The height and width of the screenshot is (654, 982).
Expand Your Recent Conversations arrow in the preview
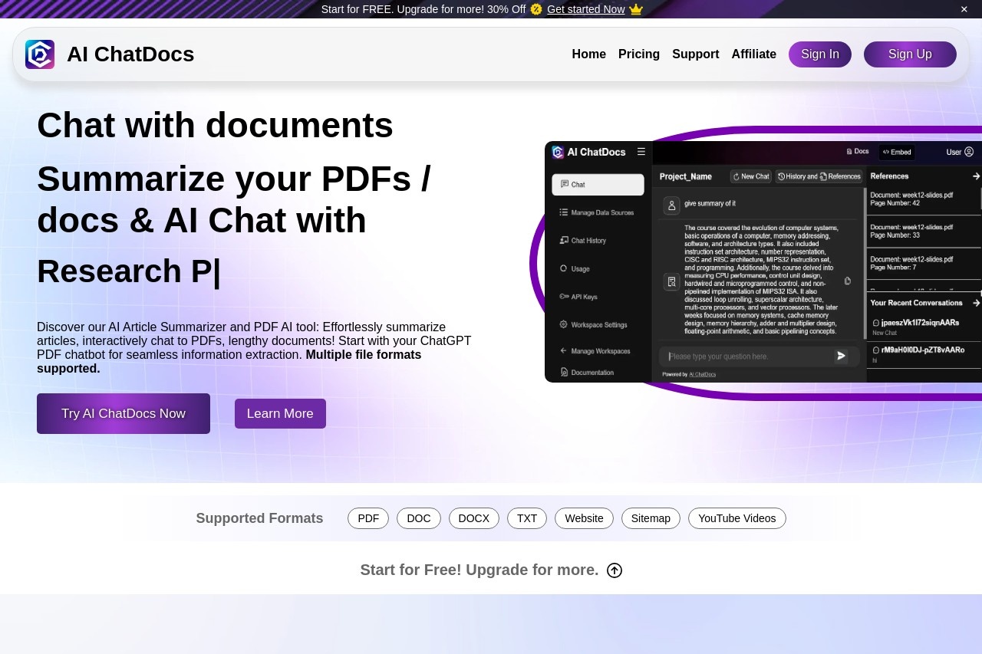(976, 303)
